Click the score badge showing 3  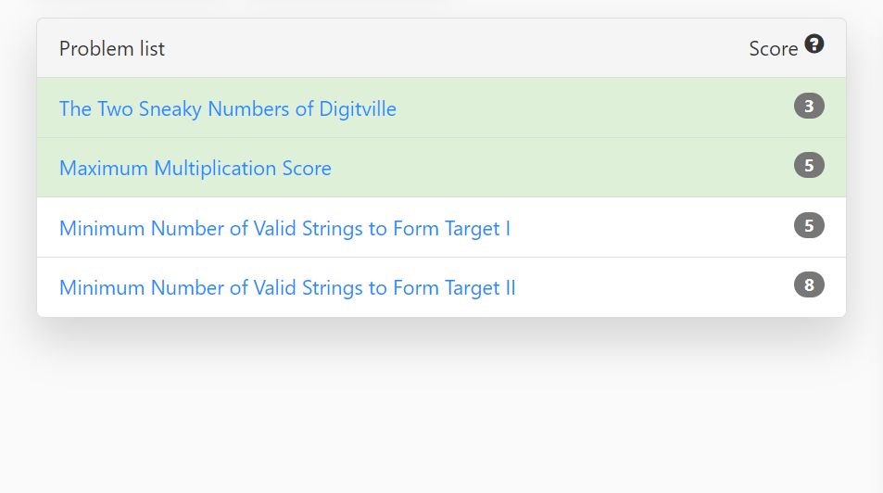pyautogui.click(x=809, y=106)
